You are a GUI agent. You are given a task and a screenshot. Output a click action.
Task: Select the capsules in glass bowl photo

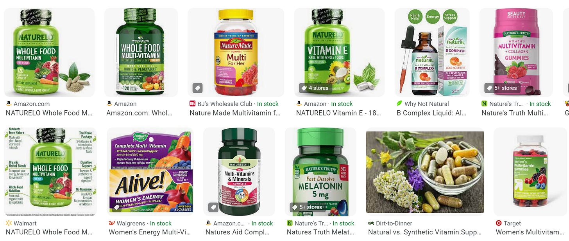point(425,172)
